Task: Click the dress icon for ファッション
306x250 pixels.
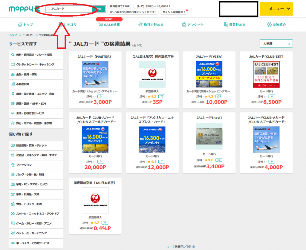Action: (x=13, y=165)
